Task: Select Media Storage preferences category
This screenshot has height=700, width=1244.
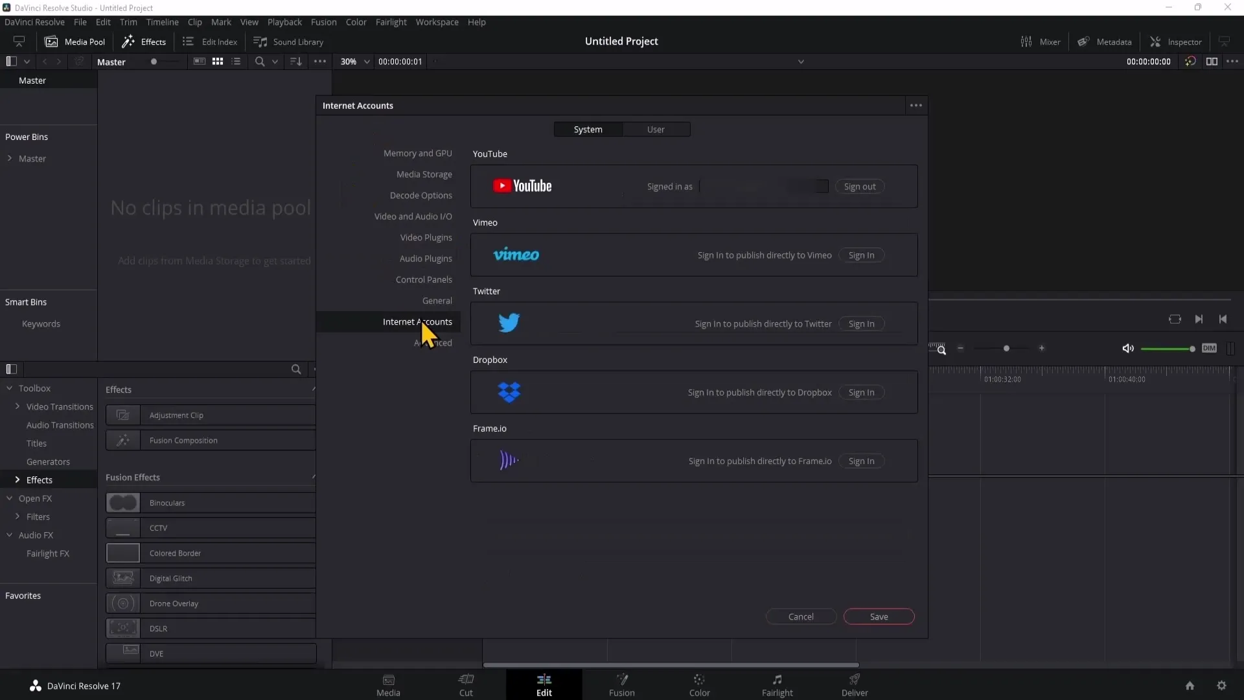Action: click(x=424, y=174)
